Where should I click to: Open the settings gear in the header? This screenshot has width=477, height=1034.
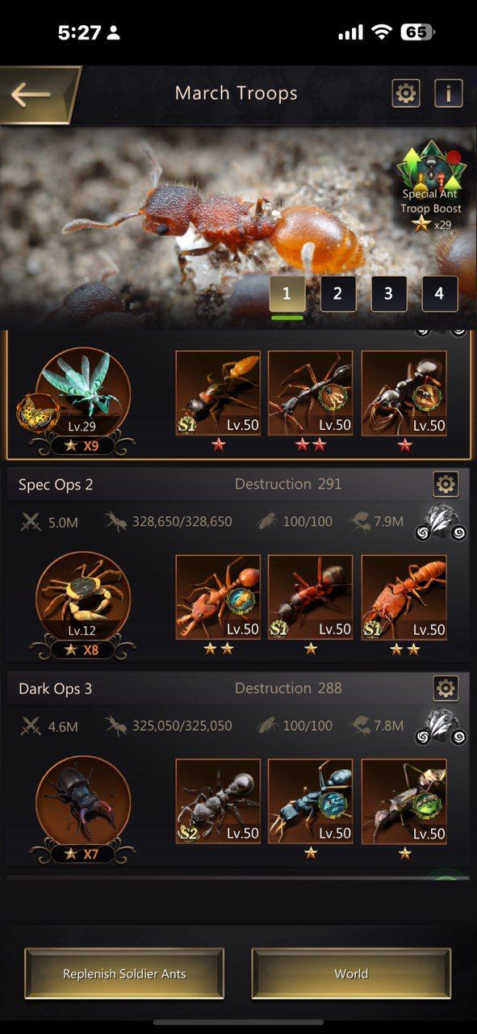[406, 94]
